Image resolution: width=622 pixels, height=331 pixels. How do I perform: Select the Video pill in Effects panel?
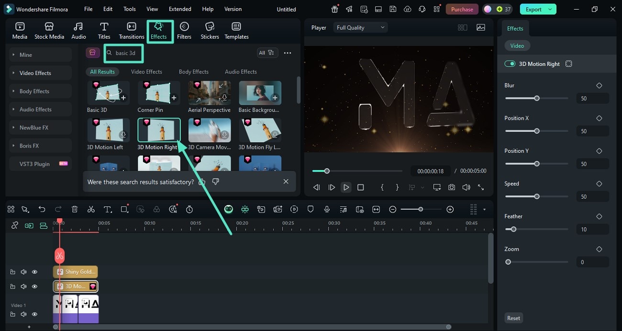pos(517,46)
